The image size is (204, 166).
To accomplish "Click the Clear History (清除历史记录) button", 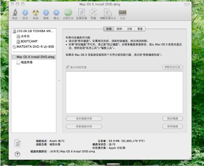I will [173, 67].
